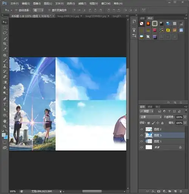Select the Blur (water drop) tool
The width and height of the screenshot is (189, 194).
click(x=5, y=87)
